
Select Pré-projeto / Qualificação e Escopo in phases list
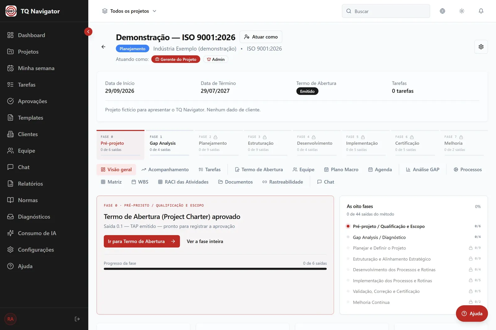414,226
